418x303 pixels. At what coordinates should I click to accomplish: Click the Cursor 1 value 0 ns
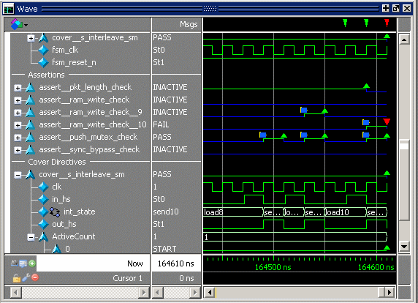pyautogui.click(x=186, y=278)
